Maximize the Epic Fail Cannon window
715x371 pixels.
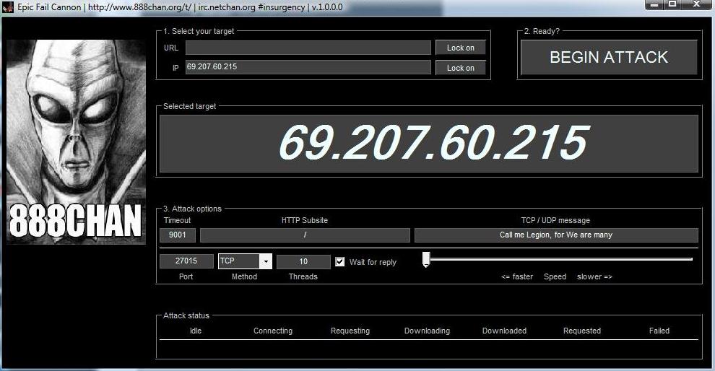[x=672, y=4]
